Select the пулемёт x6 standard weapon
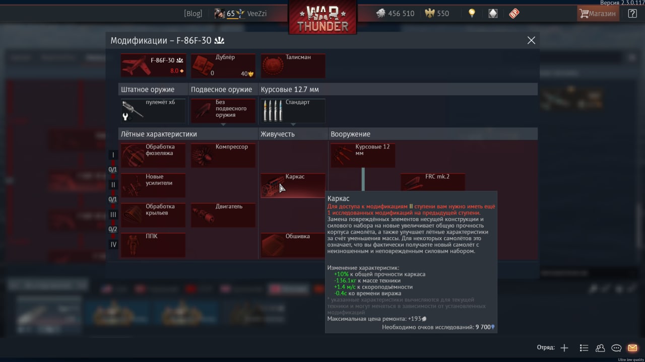Screen dimensions: 645x362 coord(153,110)
